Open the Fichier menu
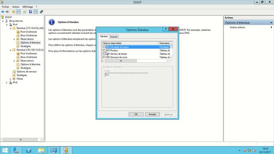Screen dimensions: 274x154 click(x=6, y=7)
